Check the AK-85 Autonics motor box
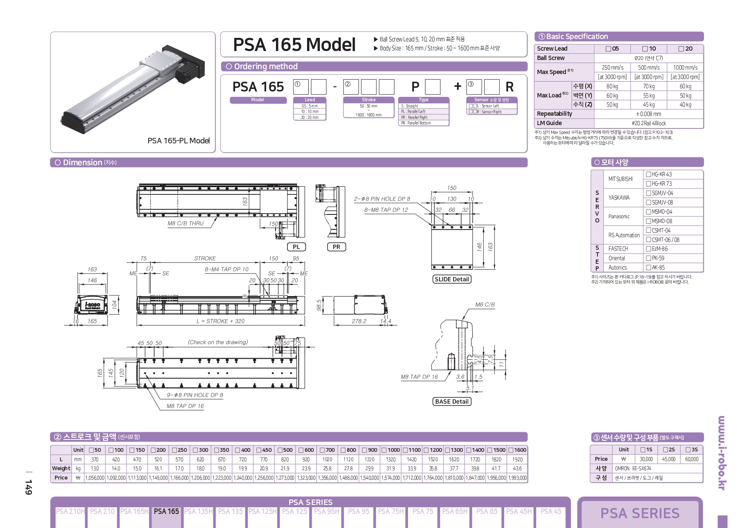The width and height of the screenshot is (747, 528). (648, 267)
